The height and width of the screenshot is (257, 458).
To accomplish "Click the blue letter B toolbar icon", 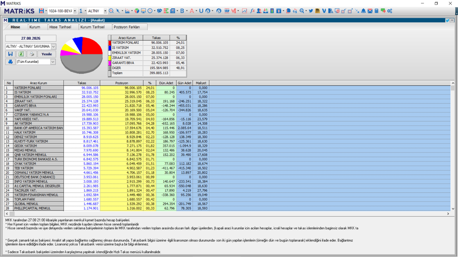I will (x=182, y=11).
